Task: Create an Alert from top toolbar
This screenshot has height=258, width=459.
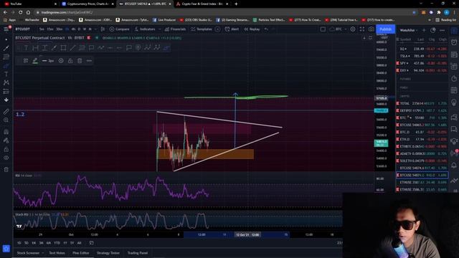Action: coord(232,29)
